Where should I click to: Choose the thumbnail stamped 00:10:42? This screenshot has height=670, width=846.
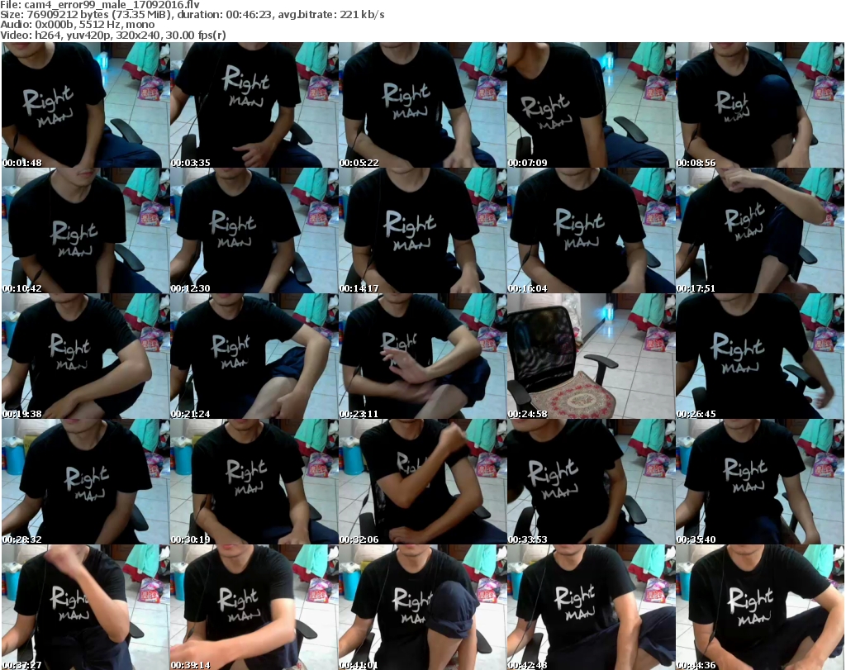(x=85, y=230)
